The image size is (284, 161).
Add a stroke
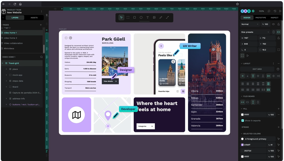coord(278,127)
